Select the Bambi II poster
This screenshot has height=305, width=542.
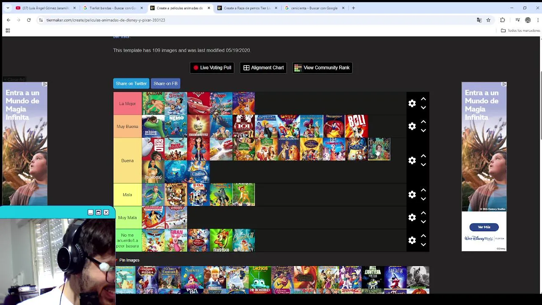click(243, 240)
